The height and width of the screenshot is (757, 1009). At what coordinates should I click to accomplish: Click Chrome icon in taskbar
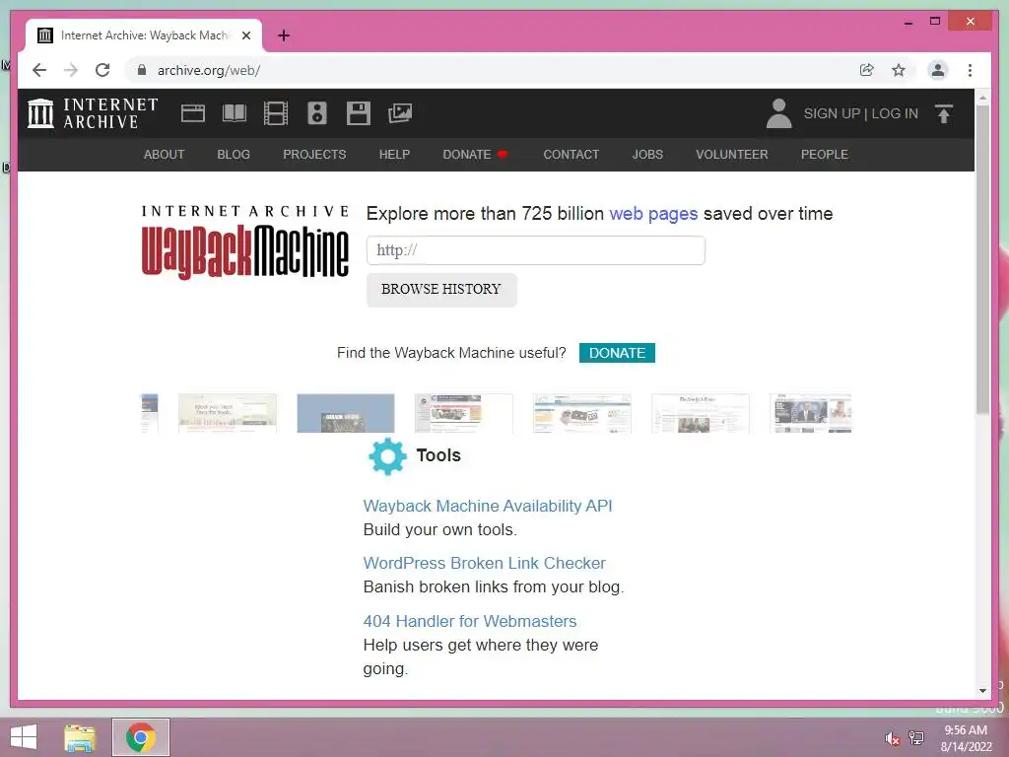[x=141, y=737]
